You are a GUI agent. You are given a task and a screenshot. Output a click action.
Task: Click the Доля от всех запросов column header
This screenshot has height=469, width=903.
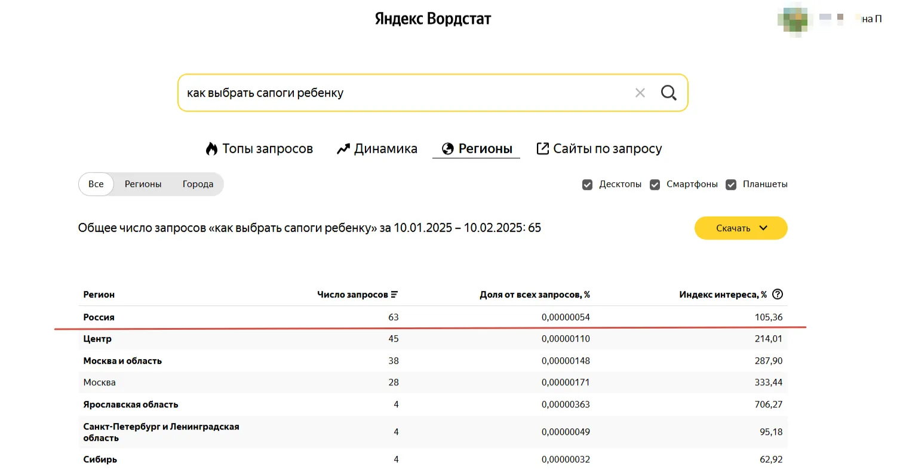(x=535, y=295)
